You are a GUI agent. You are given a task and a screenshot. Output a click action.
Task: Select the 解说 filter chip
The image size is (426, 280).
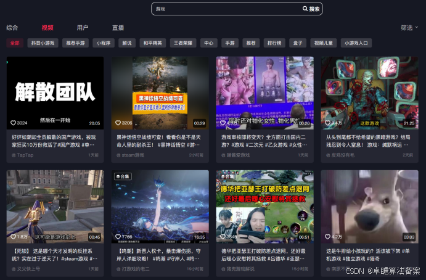tap(127, 43)
